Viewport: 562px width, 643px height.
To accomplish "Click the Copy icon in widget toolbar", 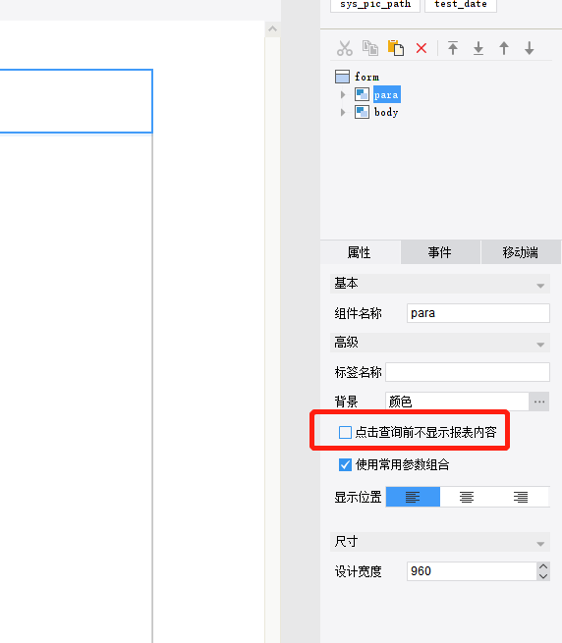I will [370, 48].
